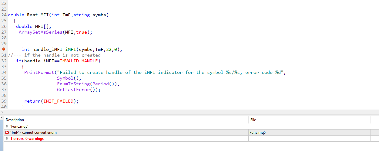Select the "'TmF' - cannot convert enum" error text
This screenshot has width=379, height=151.
(x=33, y=132)
